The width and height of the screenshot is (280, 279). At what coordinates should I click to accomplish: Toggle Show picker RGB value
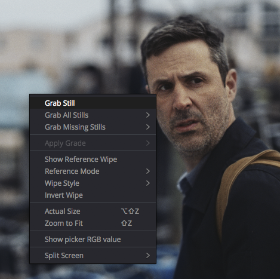(93, 240)
